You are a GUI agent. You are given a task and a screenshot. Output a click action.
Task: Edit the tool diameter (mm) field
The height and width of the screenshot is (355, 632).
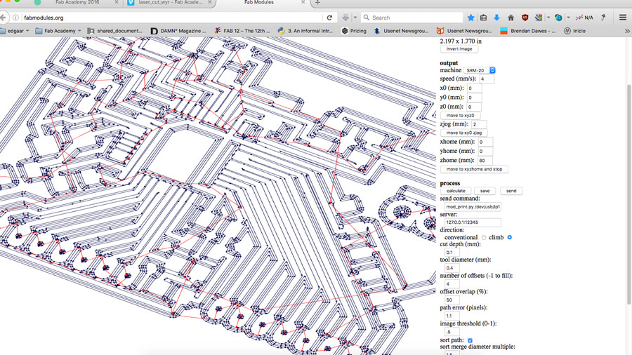452,268
